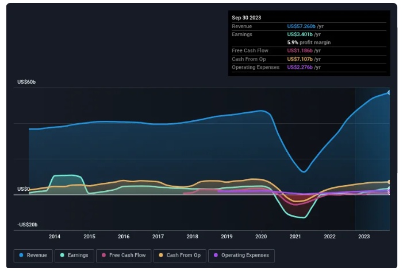The height and width of the screenshot is (271, 403).
Task: Toggle the Cash From Op legend button
Action: pyautogui.click(x=180, y=255)
